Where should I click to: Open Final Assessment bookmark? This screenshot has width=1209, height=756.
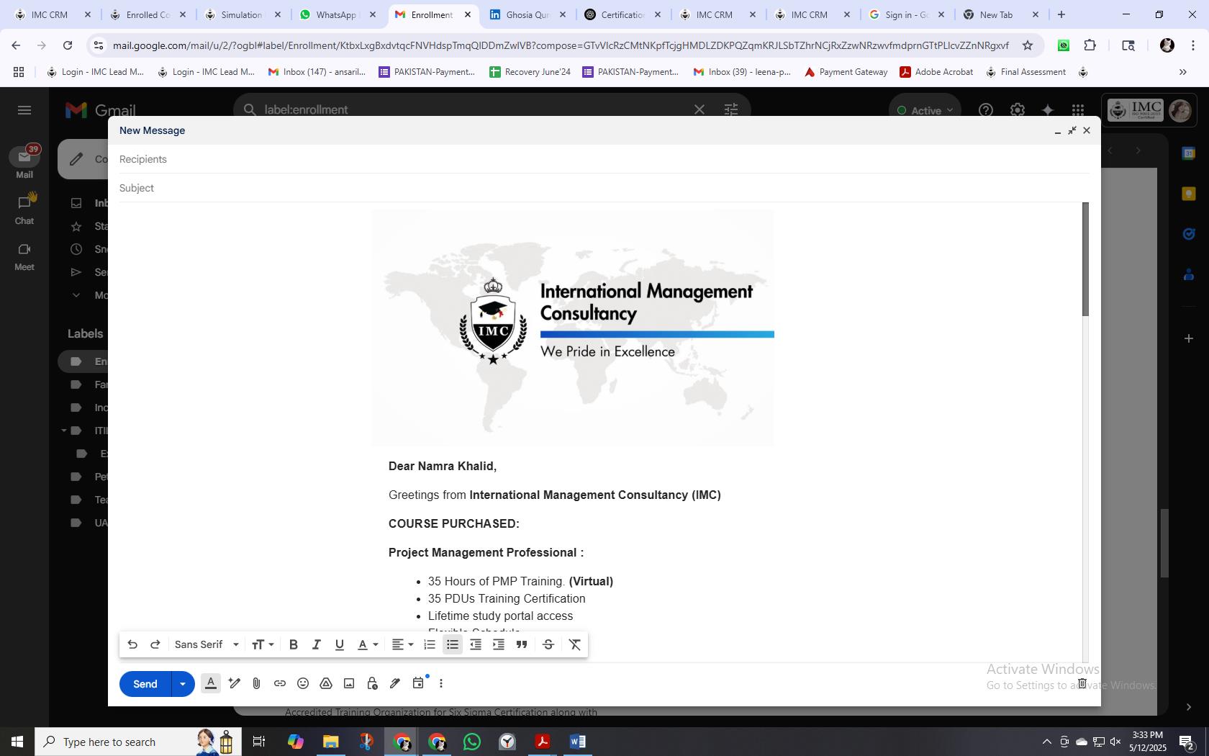tap(1025, 72)
